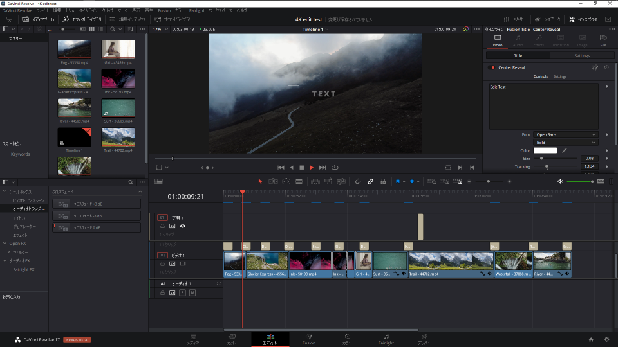Activate Dynamic Trim Mode tool
This screenshot has height=347, width=618.
pos(286,181)
